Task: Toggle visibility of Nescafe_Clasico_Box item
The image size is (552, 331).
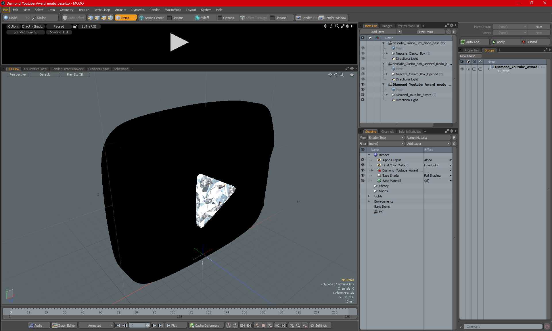Action: click(363, 53)
